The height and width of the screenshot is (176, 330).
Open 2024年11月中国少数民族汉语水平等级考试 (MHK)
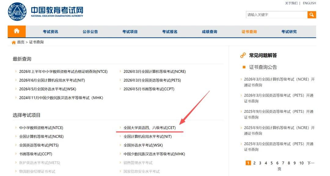(x=61, y=98)
